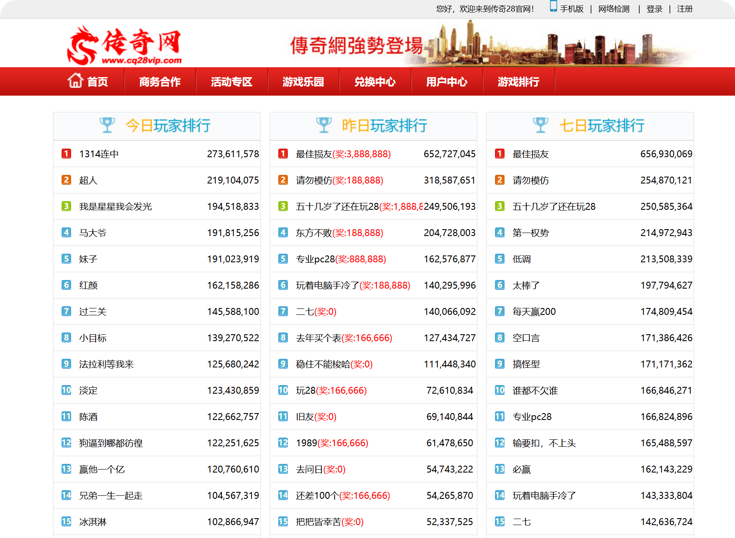This screenshot has height=538, width=735.
Task: Click the 登录 login link
Action: [x=654, y=9]
